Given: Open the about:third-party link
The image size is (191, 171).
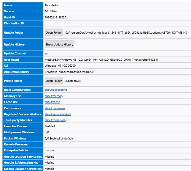Looking at the screenshot, I should (55, 120).
